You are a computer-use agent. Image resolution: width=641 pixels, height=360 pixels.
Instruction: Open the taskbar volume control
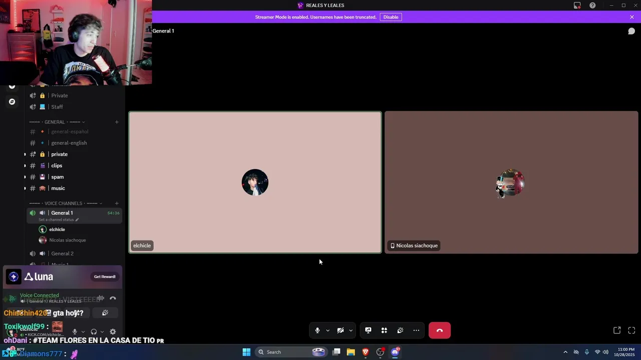605,352
